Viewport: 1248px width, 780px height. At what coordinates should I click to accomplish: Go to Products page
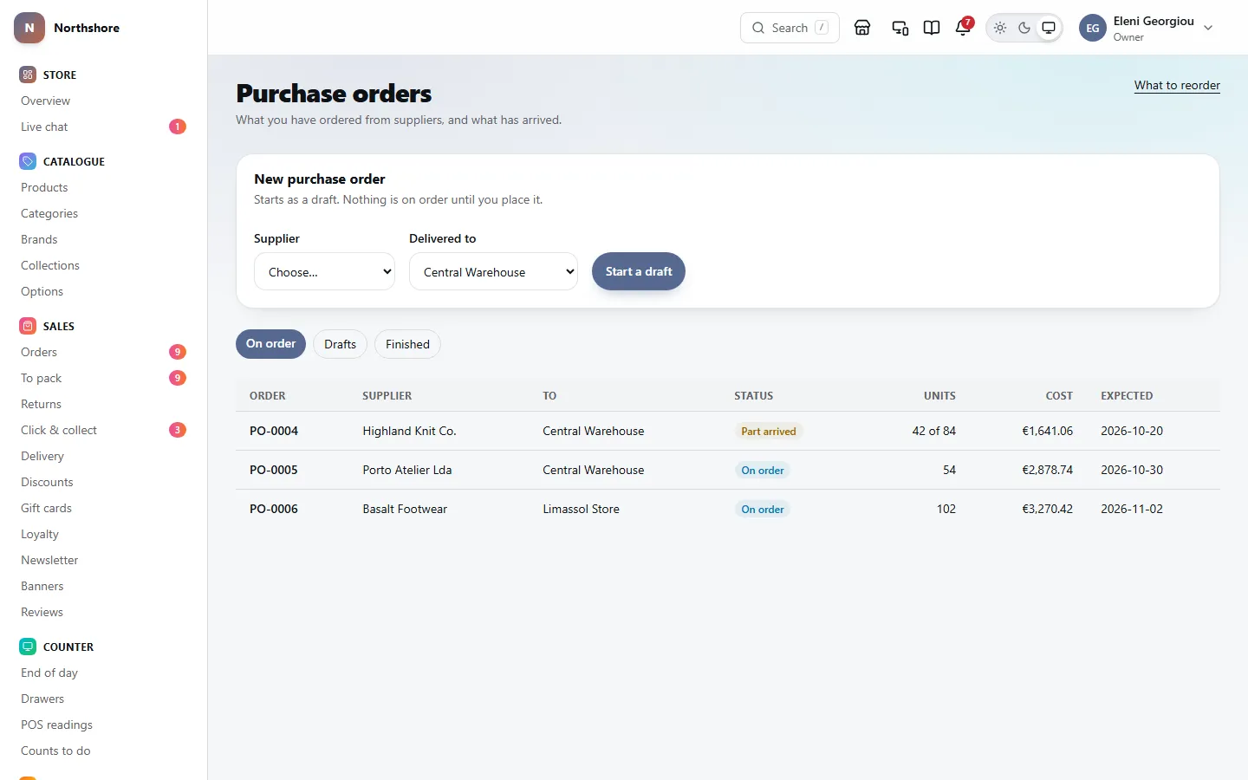44,187
